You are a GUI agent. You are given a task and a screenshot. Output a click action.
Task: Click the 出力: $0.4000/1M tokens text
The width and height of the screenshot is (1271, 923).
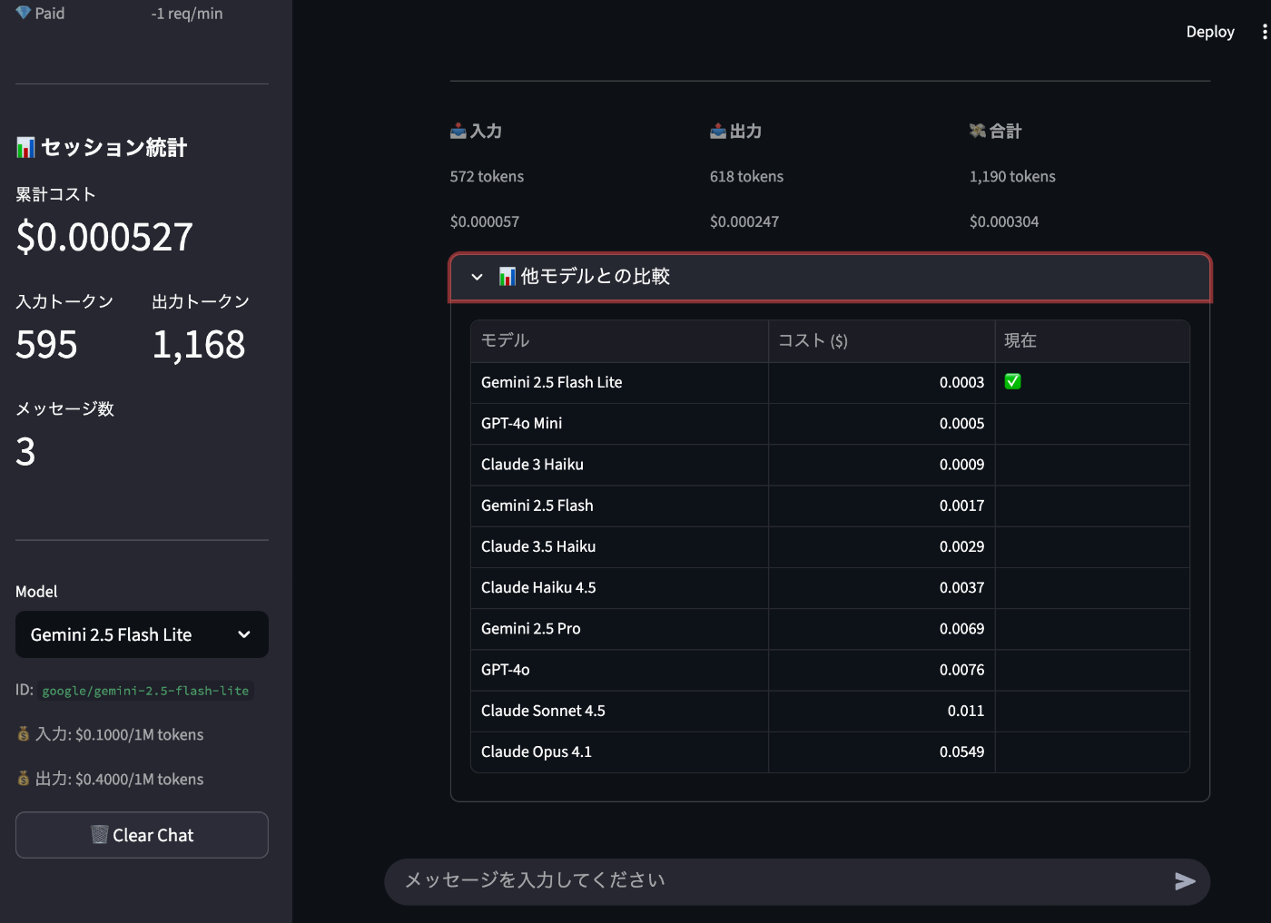coord(119,779)
